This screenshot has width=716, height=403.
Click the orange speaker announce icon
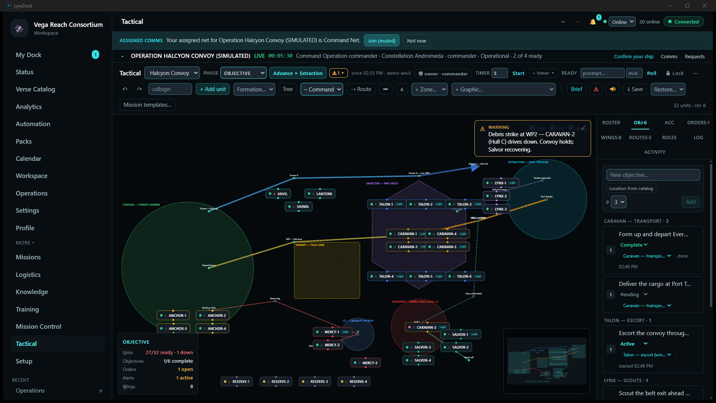(x=613, y=89)
